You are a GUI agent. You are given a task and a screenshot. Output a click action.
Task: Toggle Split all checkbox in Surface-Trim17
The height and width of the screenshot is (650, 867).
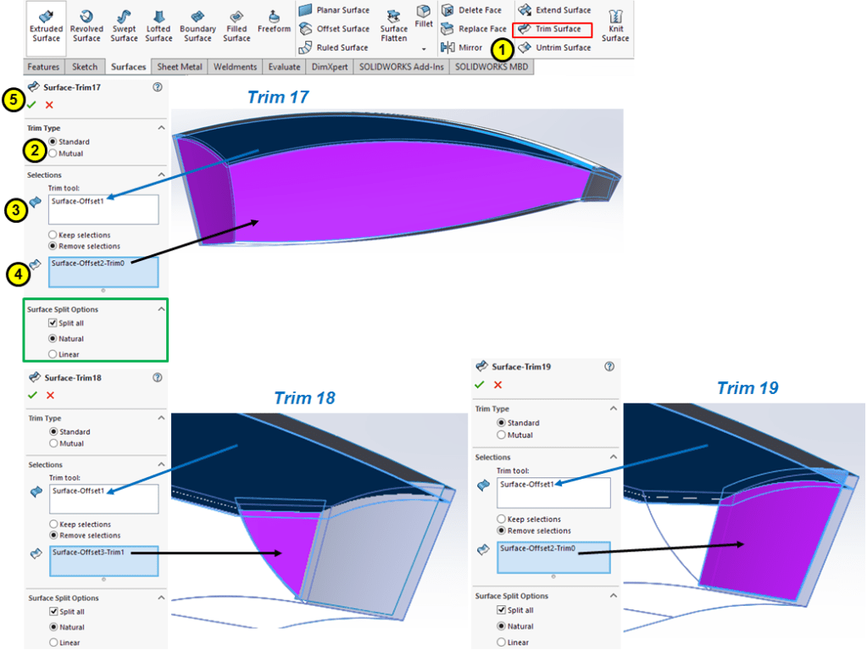[54, 323]
